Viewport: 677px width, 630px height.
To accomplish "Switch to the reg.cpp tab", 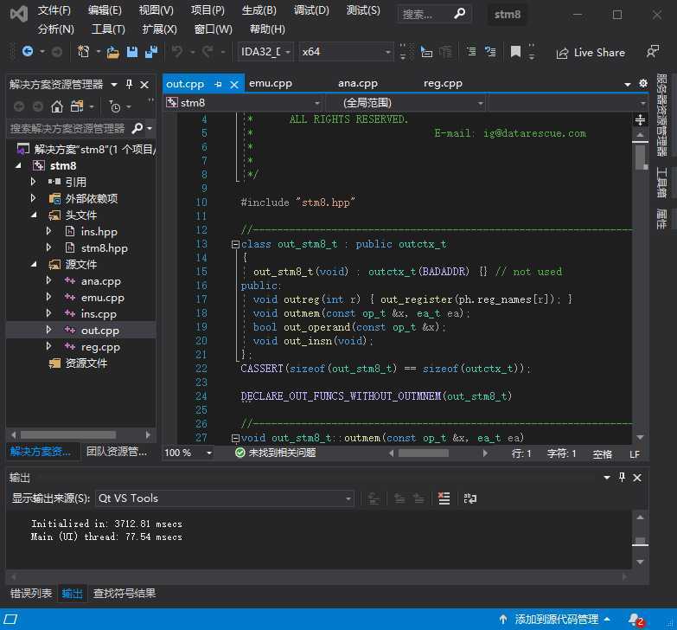I will click(443, 83).
